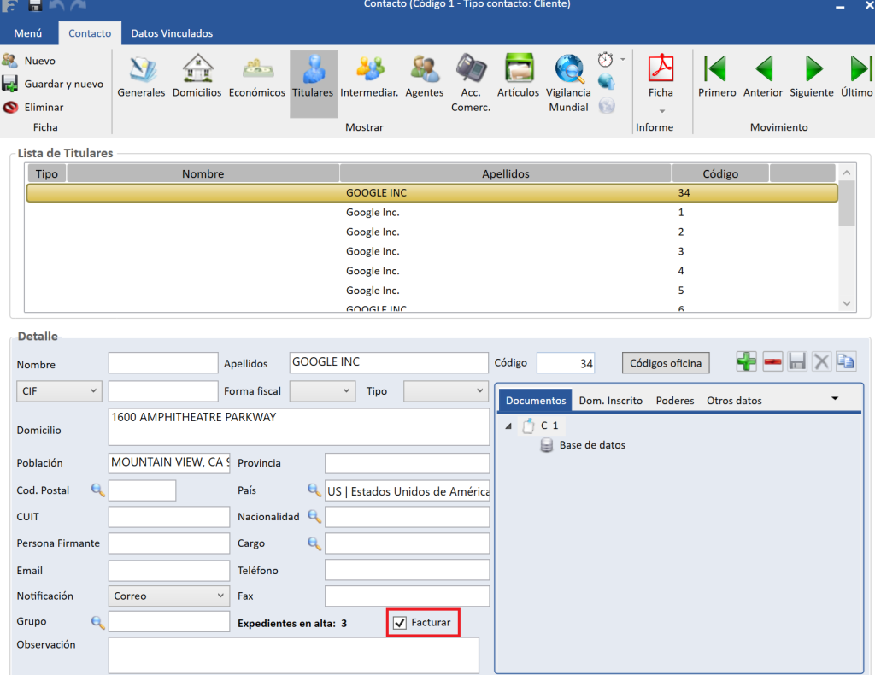Open the Menú ribbon tab
The height and width of the screenshot is (675, 875).
pyautogui.click(x=28, y=33)
